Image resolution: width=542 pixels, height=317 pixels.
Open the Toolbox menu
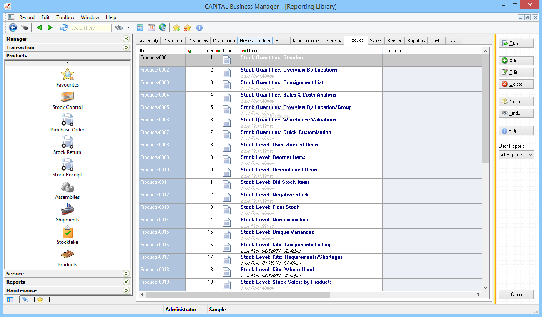pyautogui.click(x=65, y=17)
